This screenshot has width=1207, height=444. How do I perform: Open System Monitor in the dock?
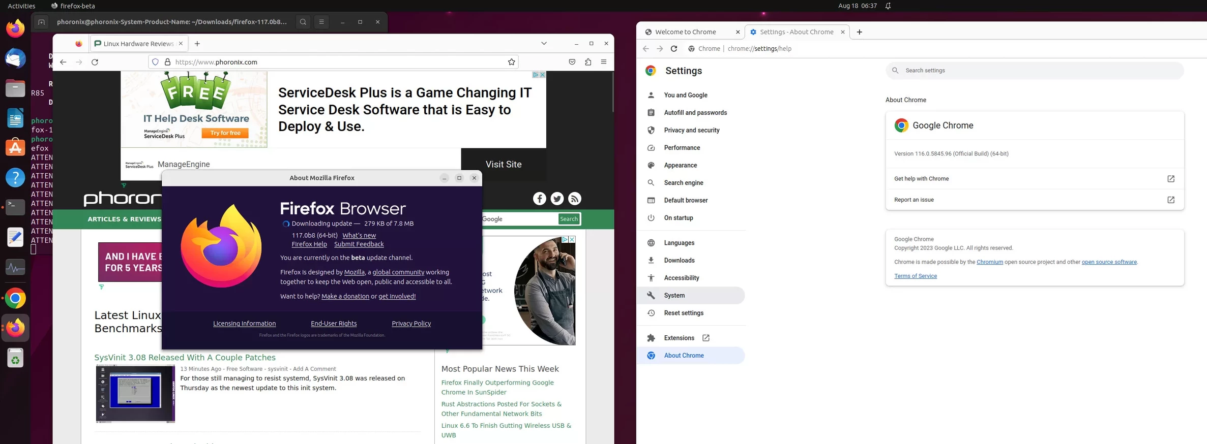pos(15,267)
